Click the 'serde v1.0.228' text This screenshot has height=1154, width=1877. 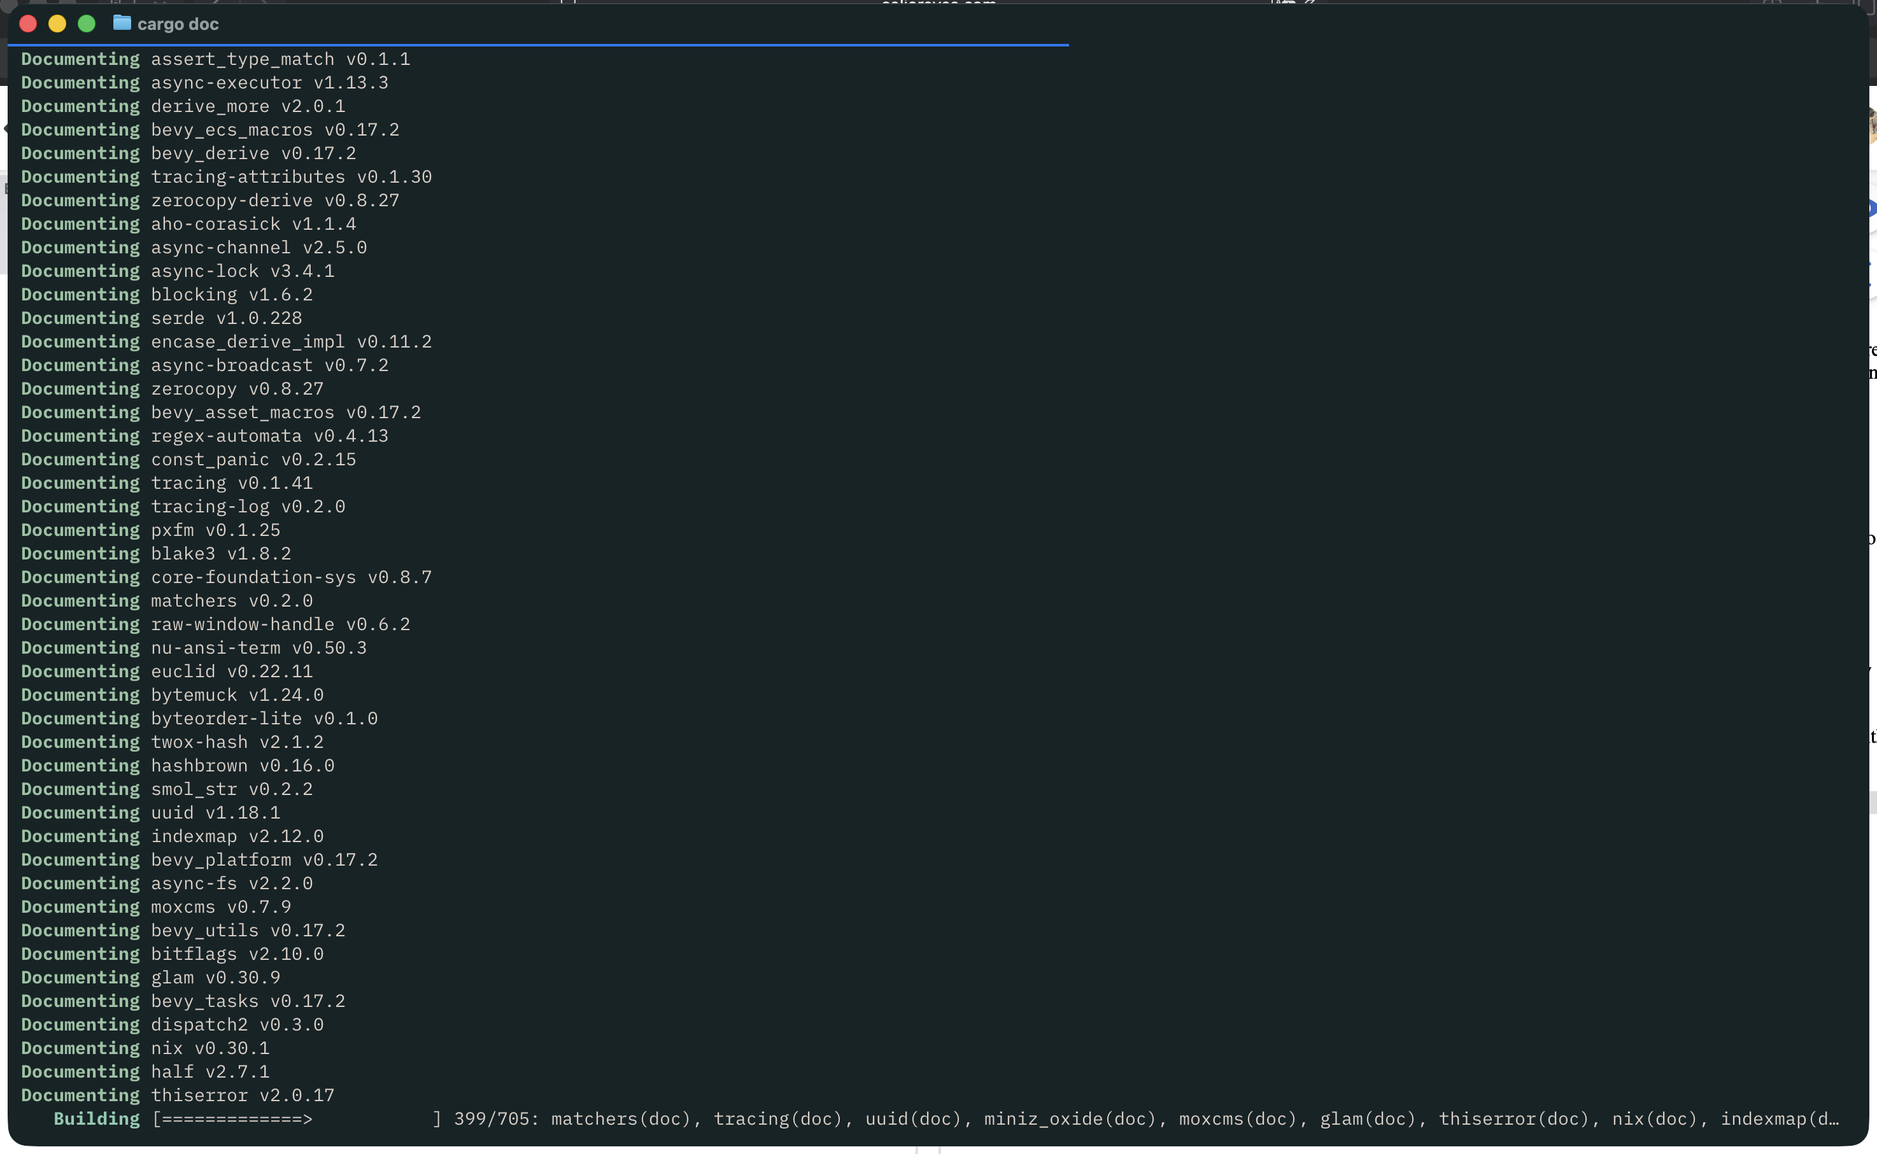coord(226,318)
